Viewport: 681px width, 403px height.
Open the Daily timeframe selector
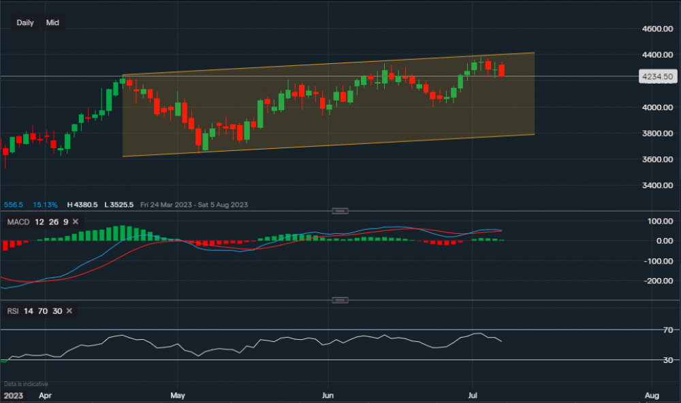click(25, 22)
